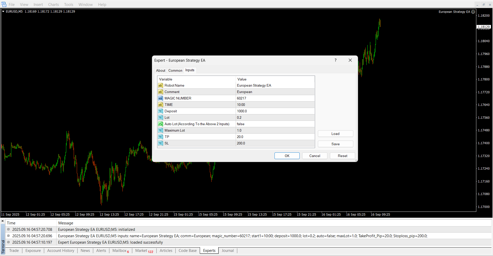The image size is (493, 256).
Task: Open the Journal tab in the Terminal
Action: (x=227, y=251)
